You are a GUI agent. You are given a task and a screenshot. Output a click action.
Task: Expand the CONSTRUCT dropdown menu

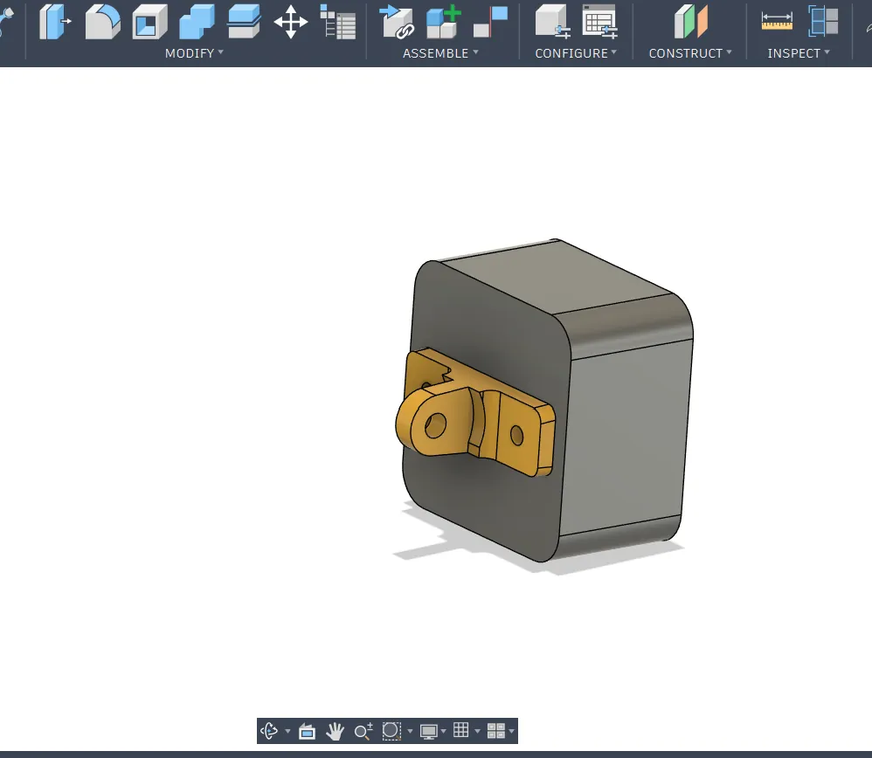point(690,53)
